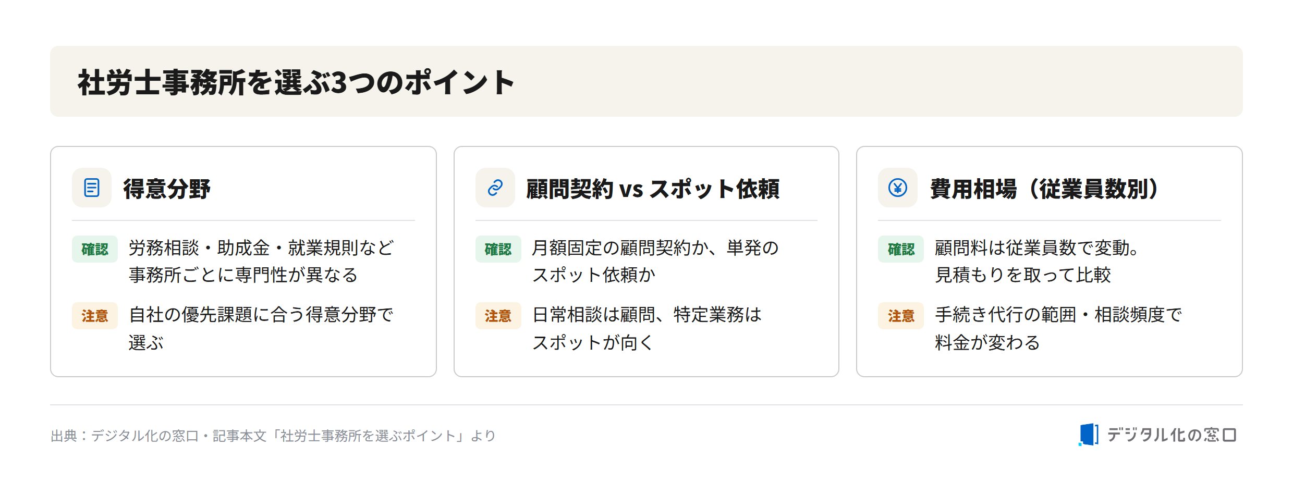Screen dimensions: 1293x495
Task: Click the main title 社労士事務所を選ぶ3つのポイント
Action: coord(296,82)
